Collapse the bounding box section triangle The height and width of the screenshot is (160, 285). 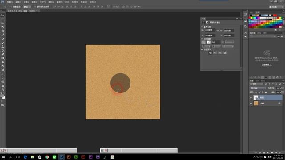pyautogui.click(x=202, y=27)
